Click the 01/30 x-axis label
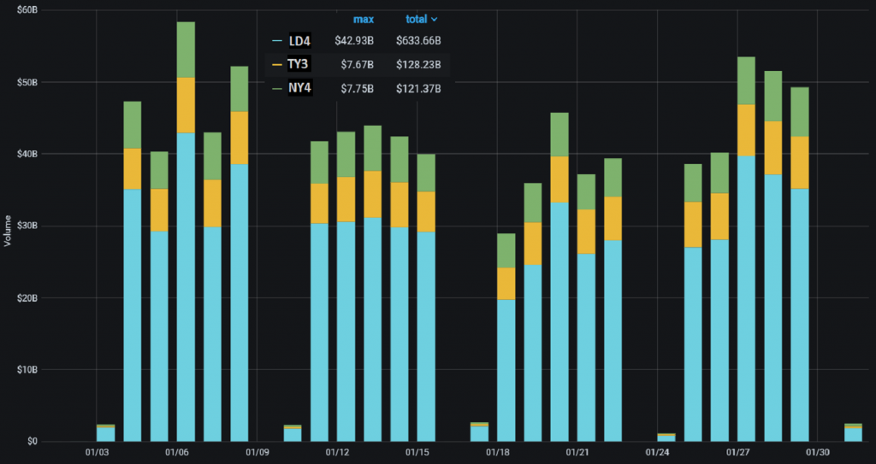The width and height of the screenshot is (876, 464). pos(817,451)
